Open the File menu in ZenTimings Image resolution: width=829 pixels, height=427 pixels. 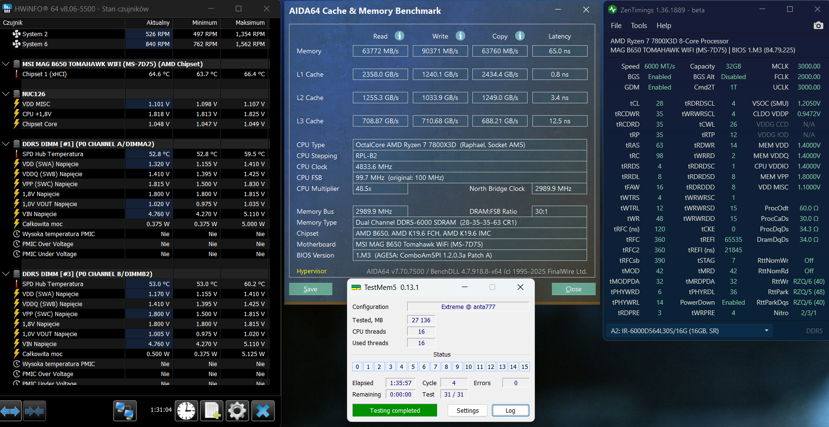click(616, 26)
